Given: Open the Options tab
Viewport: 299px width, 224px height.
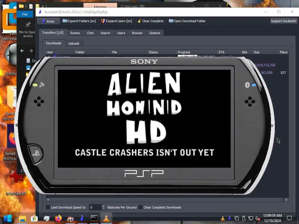Looking at the screenshot, I should click(155, 33).
